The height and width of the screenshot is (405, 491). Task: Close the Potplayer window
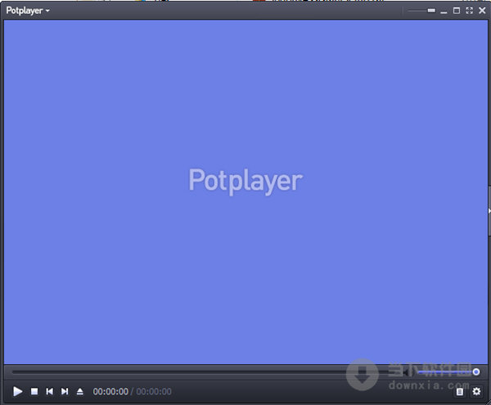[482, 11]
